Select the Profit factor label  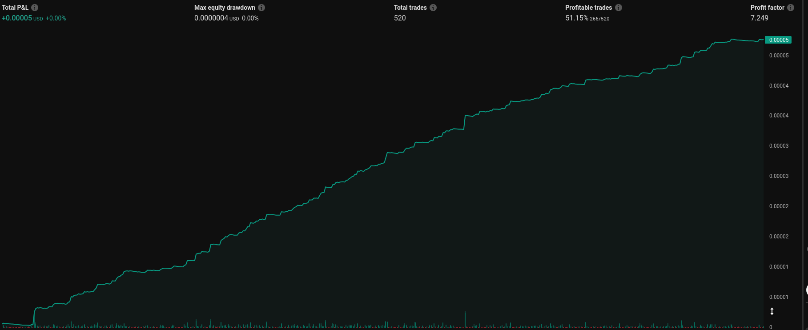point(768,8)
